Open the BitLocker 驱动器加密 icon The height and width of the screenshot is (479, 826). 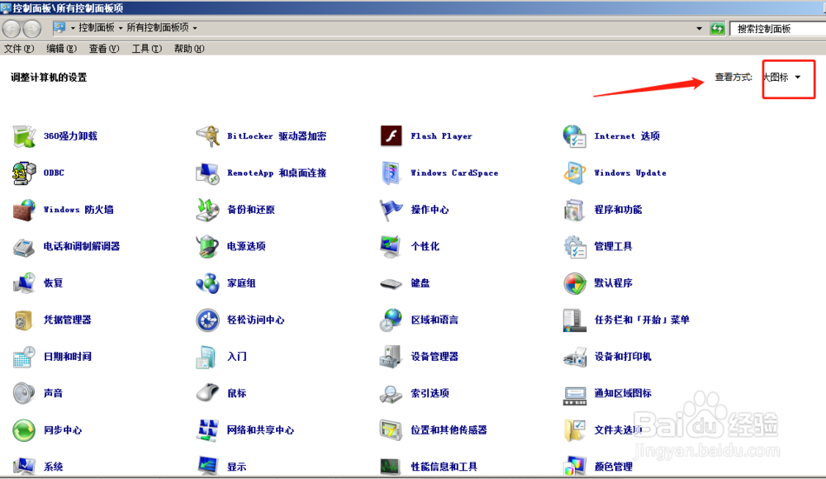pos(207,136)
